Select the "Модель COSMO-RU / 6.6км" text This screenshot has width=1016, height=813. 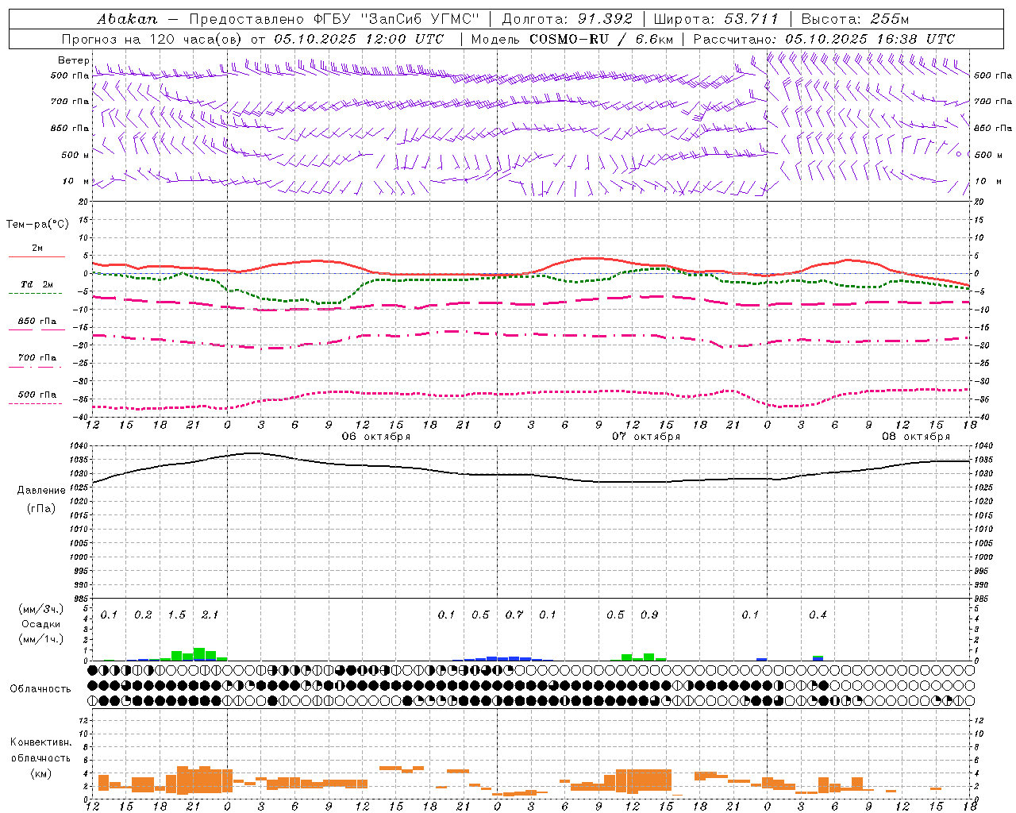tap(572, 39)
